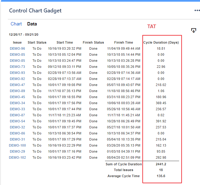The height and width of the screenshot is (185, 200).
Task: Open issue DEMO-86
Action: [17, 133]
